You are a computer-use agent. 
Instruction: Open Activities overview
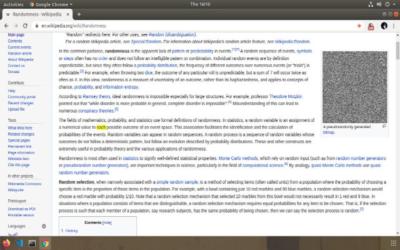[13, 4]
